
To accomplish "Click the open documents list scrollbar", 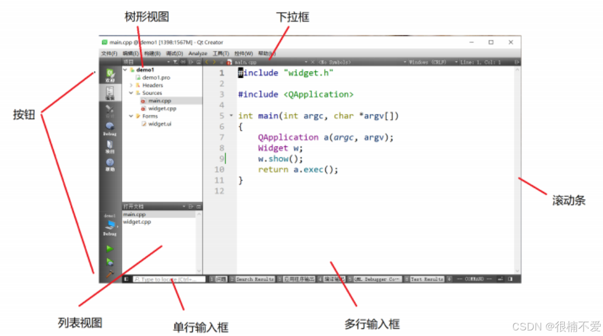I will 199,242.
